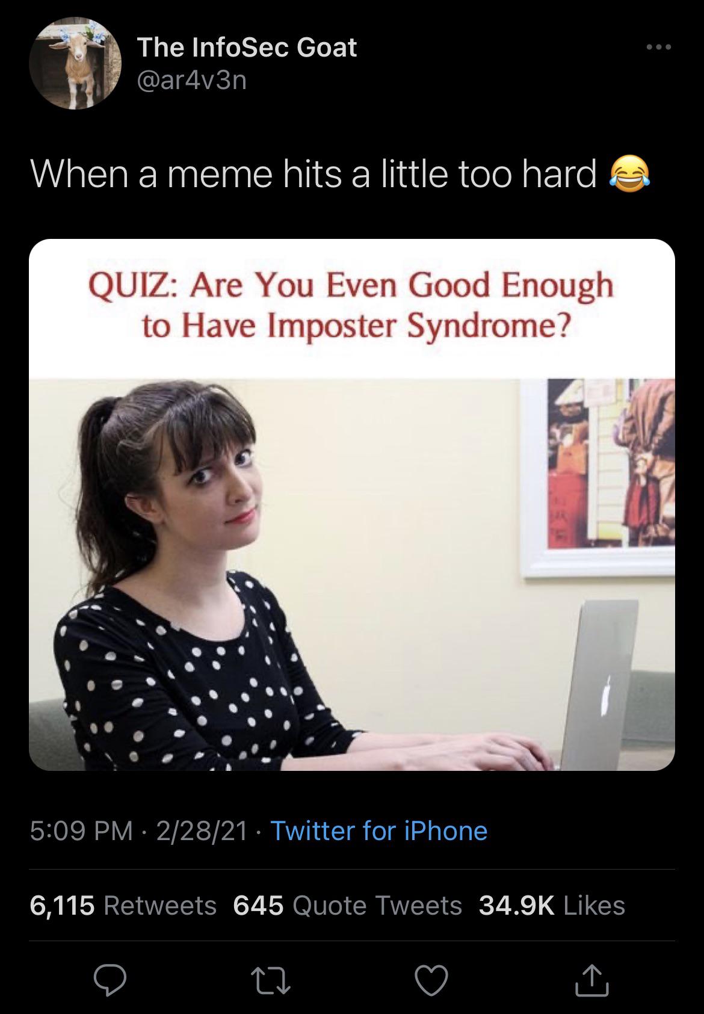View the 645 Quote Tweets list
The height and width of the screenshot is (1014, 704).
(x=347, y=905)
